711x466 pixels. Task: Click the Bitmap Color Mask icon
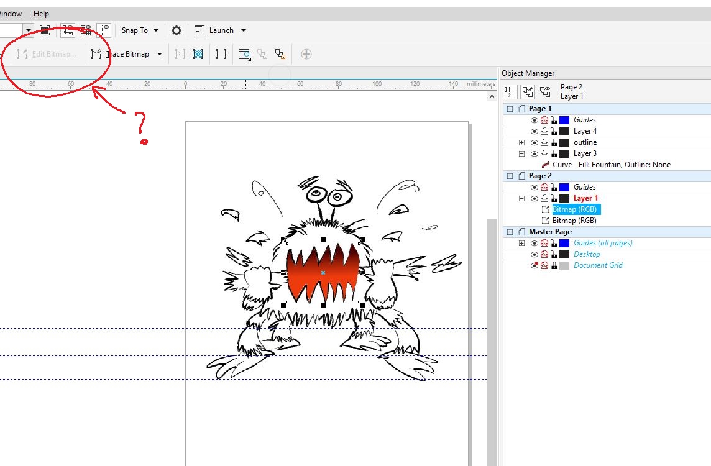point(198,54)
